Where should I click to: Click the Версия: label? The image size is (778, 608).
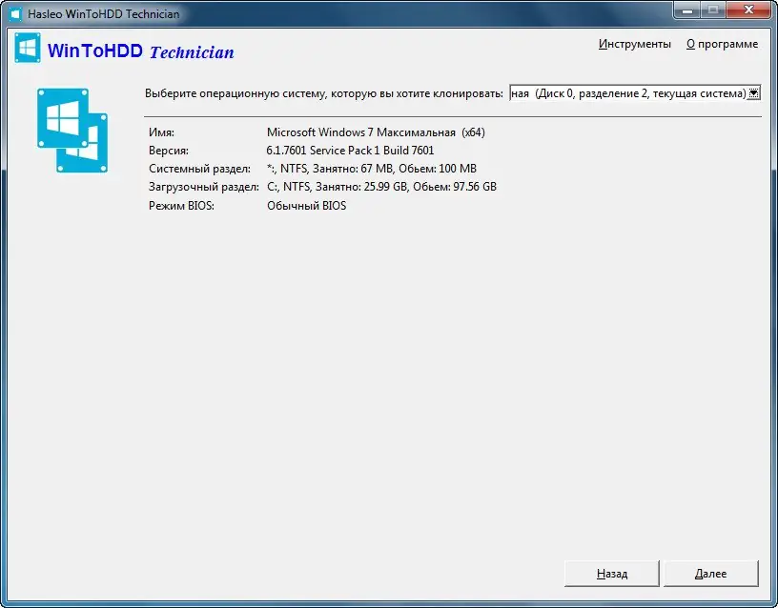click(169, 151)
